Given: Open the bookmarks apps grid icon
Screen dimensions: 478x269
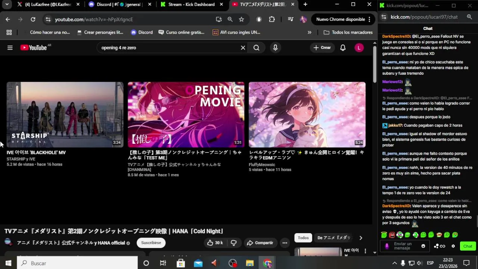Looking at the screenshot, I should coord(9,33).
